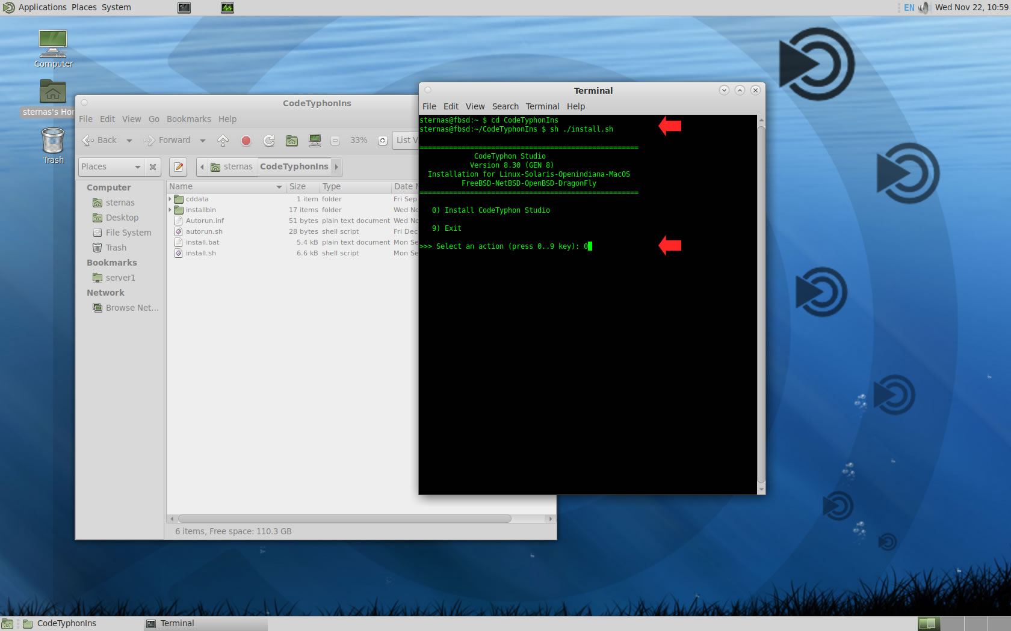Select the CodeTyphonIns path bar button
The width and height of the screenshot is (1011, 631).
click(x=294, y=166)
